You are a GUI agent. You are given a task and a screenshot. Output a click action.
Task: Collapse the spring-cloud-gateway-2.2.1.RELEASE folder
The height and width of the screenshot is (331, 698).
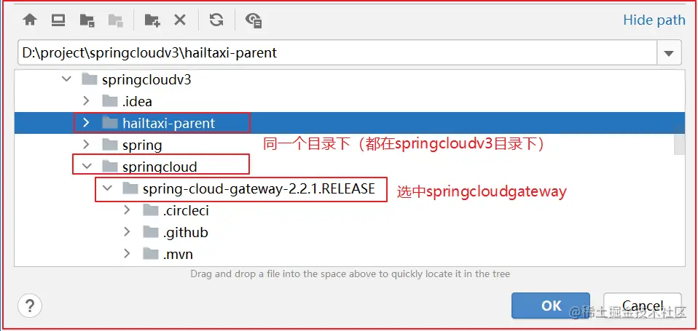(x=107, y=188)
